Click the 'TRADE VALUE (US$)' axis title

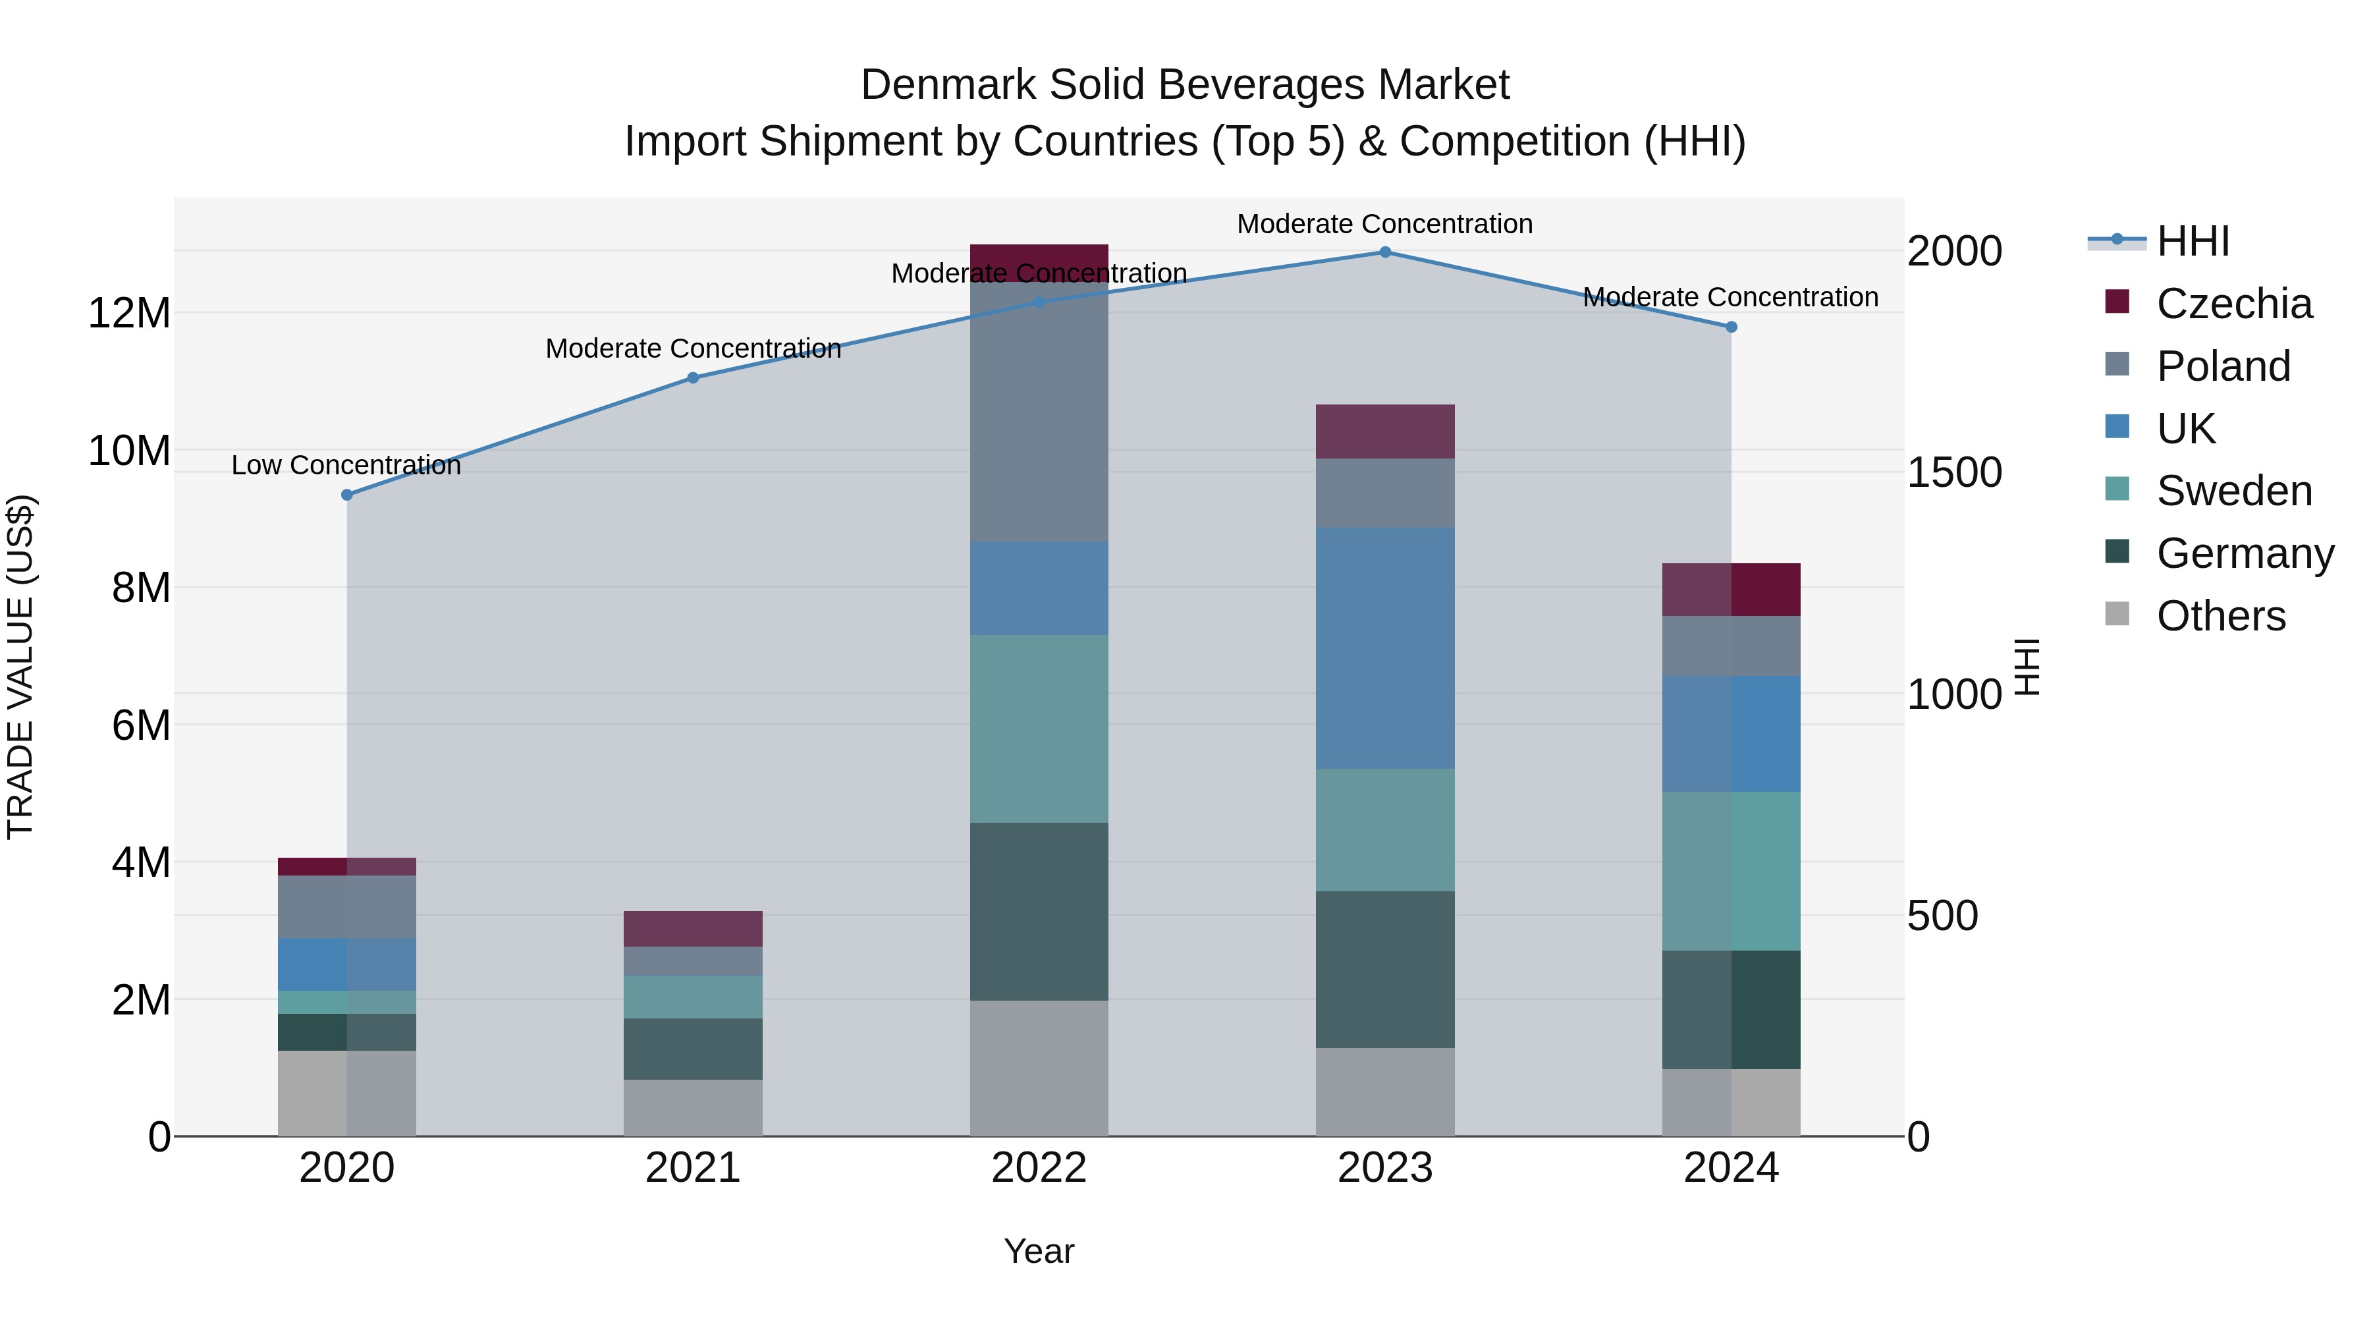[20, 667]
